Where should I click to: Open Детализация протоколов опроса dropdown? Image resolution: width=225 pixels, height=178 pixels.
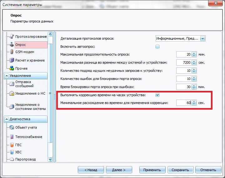(x=202, y=38)
